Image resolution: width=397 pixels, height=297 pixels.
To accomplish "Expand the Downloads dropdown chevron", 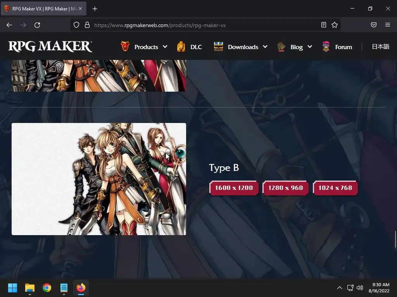I will [x=265, y=47].
